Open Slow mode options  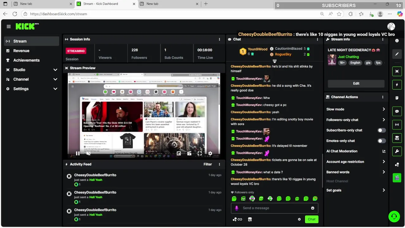pyautogui.click(x=356, y=109)
